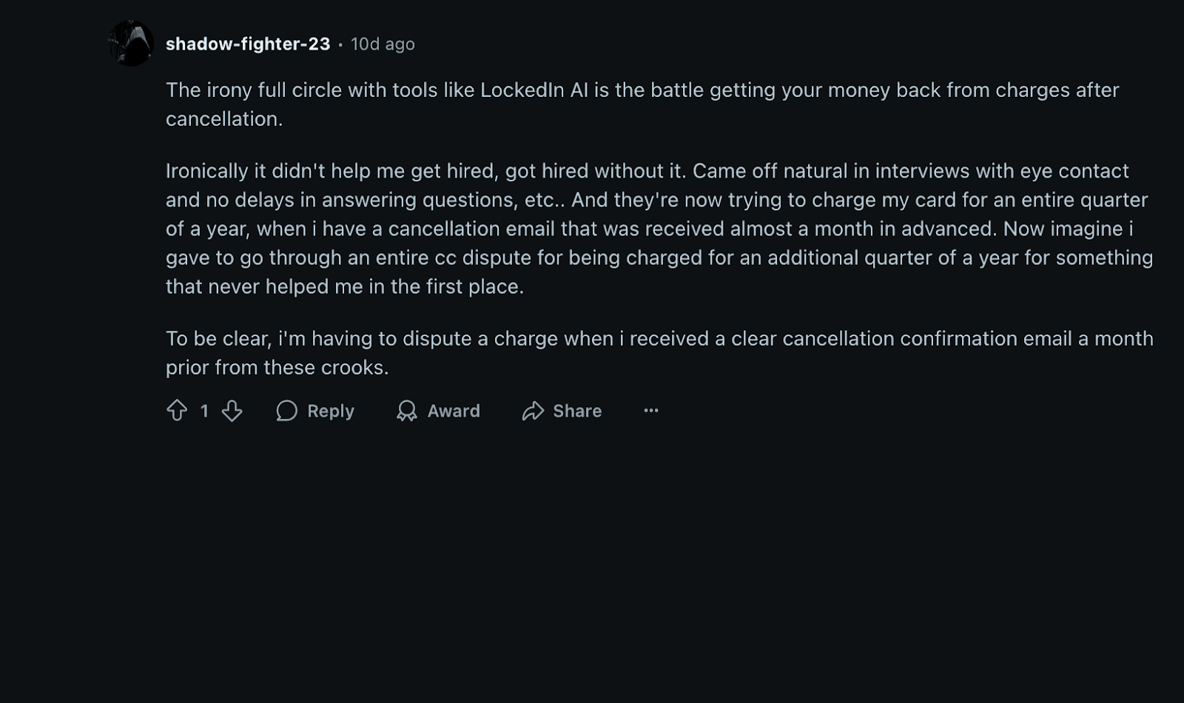Open shadow-fighter-23's profile avatar
This screenshot has width=1184, height=703.
pos(130,43)
